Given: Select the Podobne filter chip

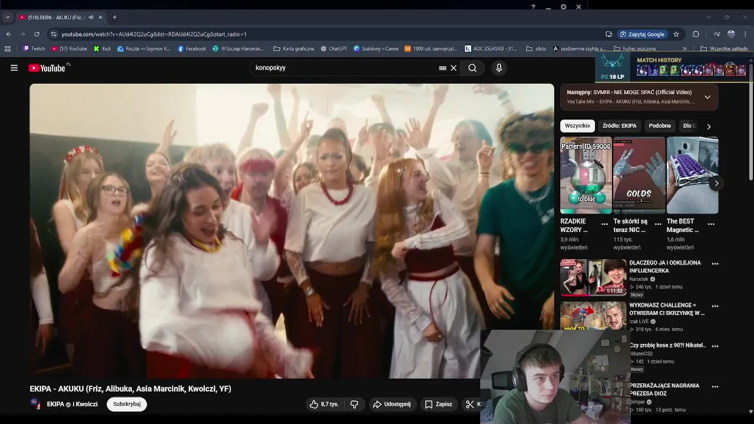Looking at the screenshot, I should point(660,125).
